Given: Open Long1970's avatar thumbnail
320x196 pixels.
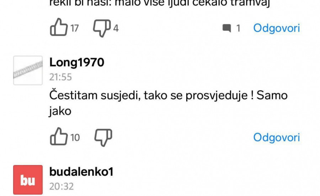Looking at the screenshot, I should point(28,70).
